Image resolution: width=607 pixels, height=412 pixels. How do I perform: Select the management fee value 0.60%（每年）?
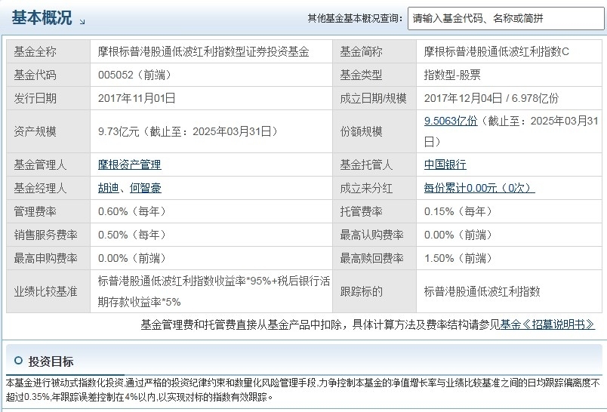(x=132, y=211)
